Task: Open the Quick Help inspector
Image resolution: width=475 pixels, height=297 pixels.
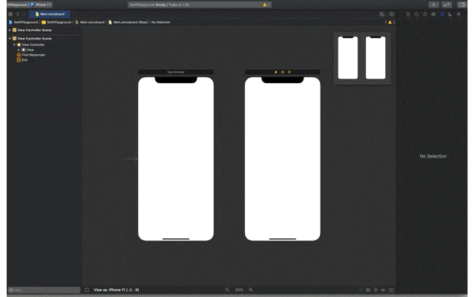Action: tap(425, 14)
